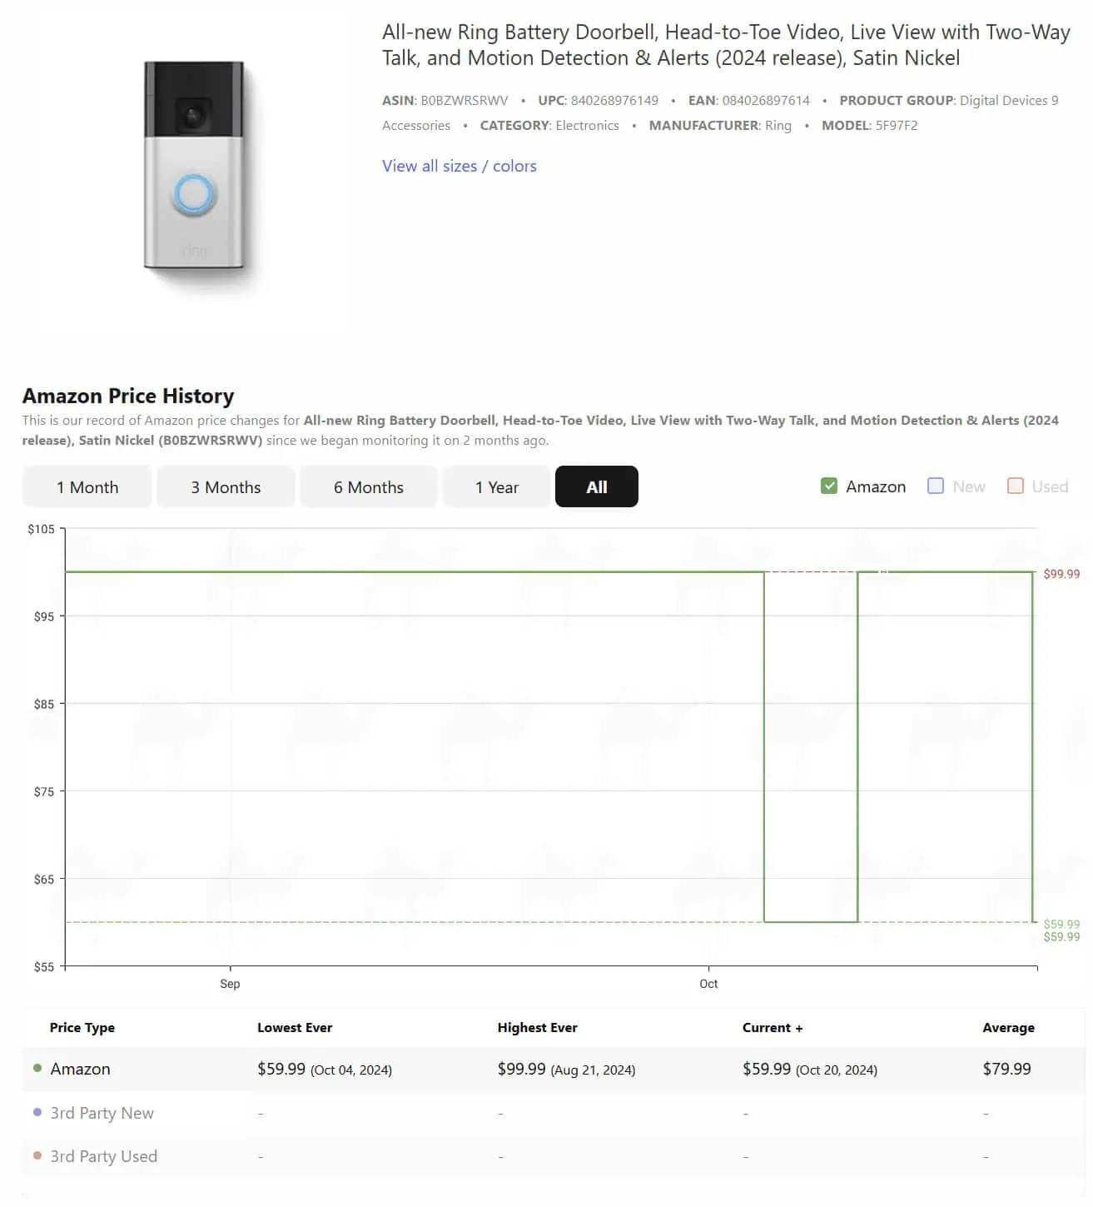Click the purple dot beside 3rd Party New
This screenshot has width=1093, height=1207.
(x=37, y=1113)
